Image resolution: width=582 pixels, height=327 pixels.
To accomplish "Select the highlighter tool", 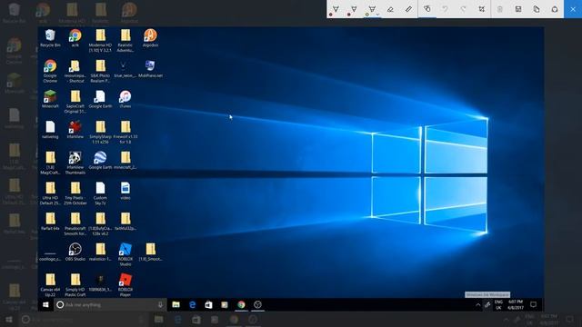I will click(371, 9).
